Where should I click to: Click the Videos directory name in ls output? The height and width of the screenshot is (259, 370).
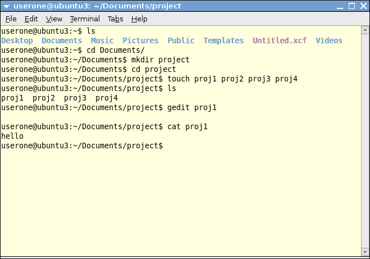(329, 40)
